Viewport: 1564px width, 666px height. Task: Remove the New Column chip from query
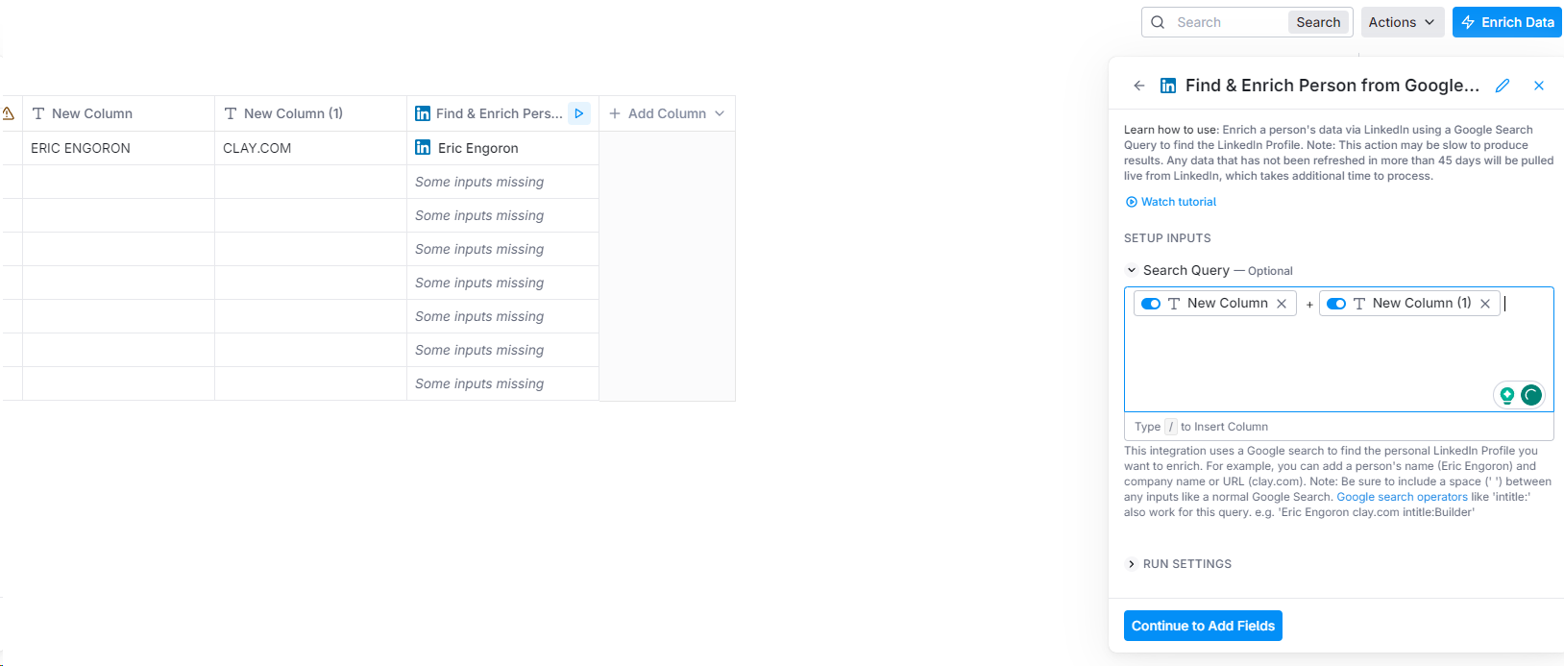[x=1282, y=304]
